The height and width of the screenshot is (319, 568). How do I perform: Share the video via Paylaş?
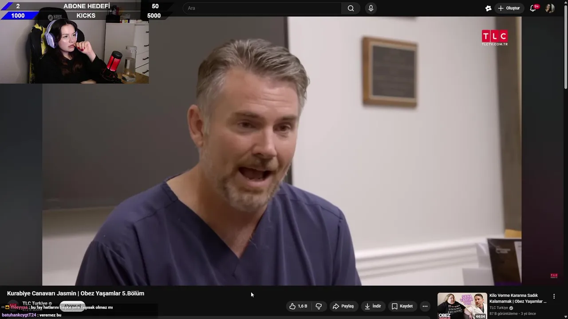pyautogui.click(x=343, y=306)
